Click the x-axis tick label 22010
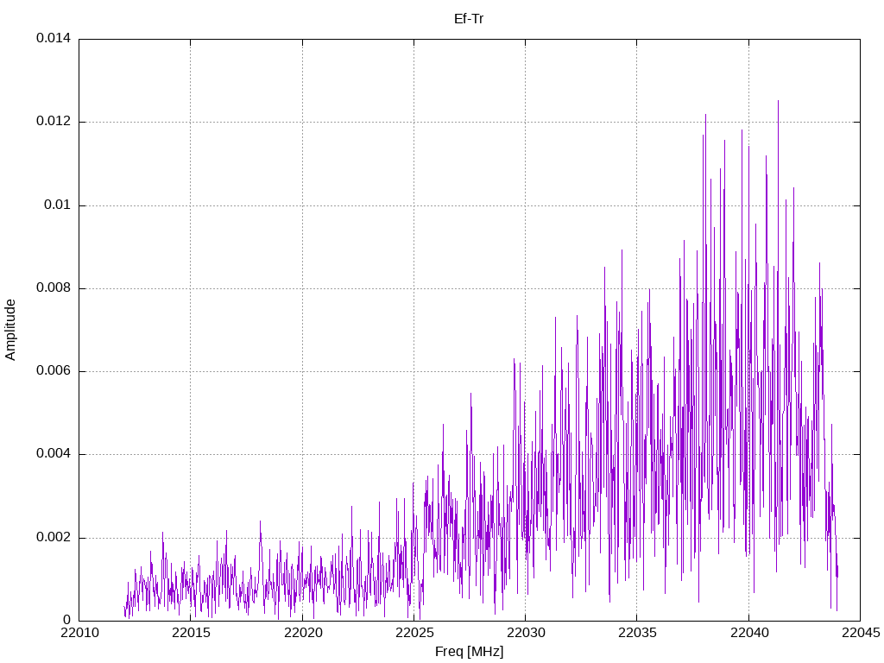 [x=79, y=633]
